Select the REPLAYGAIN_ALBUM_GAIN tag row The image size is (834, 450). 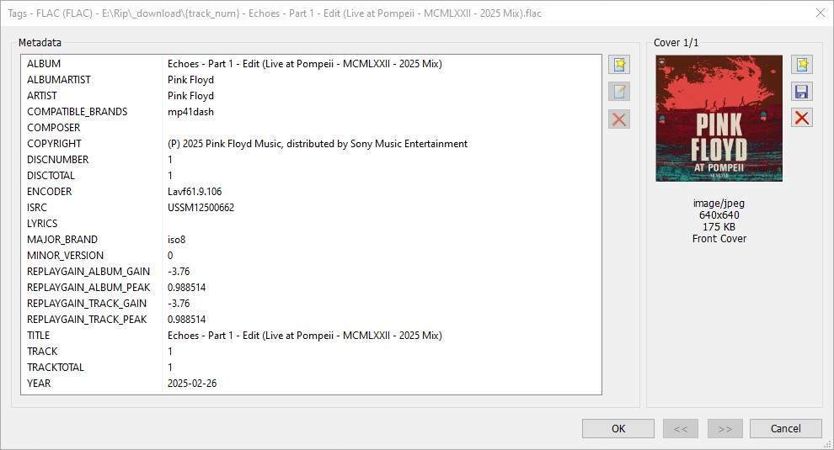pos(311,272)
